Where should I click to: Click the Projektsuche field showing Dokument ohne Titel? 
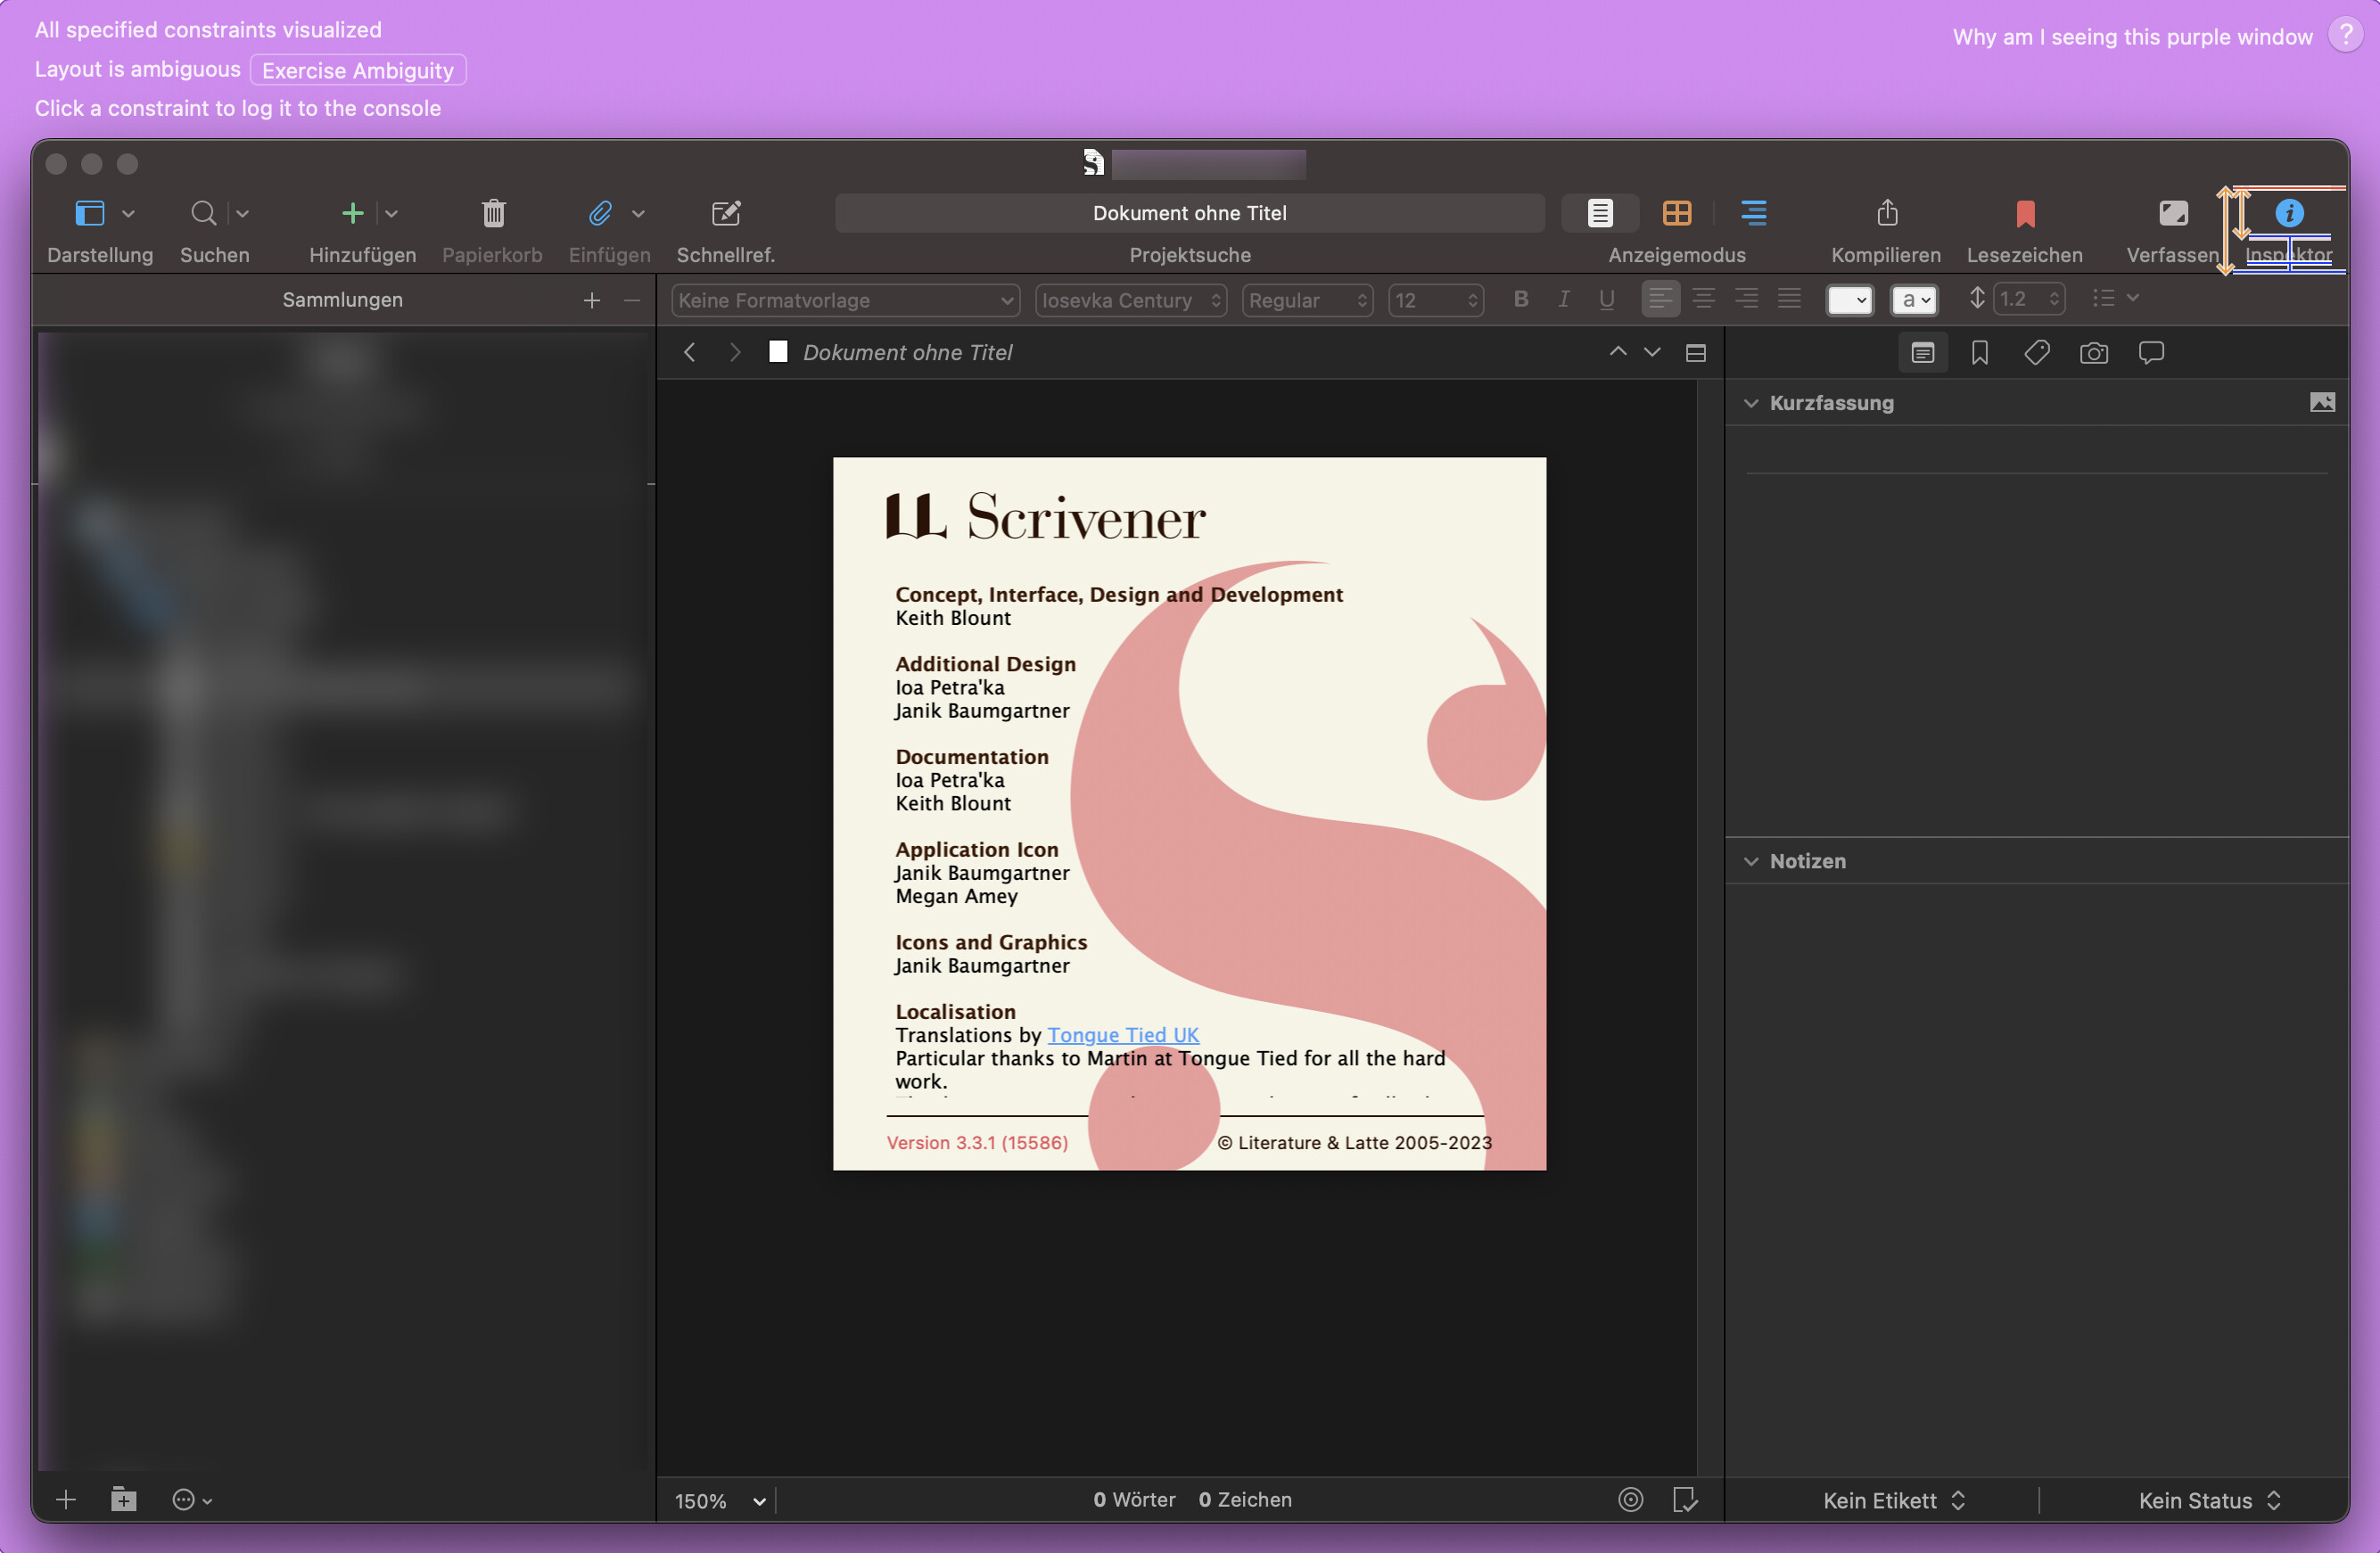tap(1190, 213)
